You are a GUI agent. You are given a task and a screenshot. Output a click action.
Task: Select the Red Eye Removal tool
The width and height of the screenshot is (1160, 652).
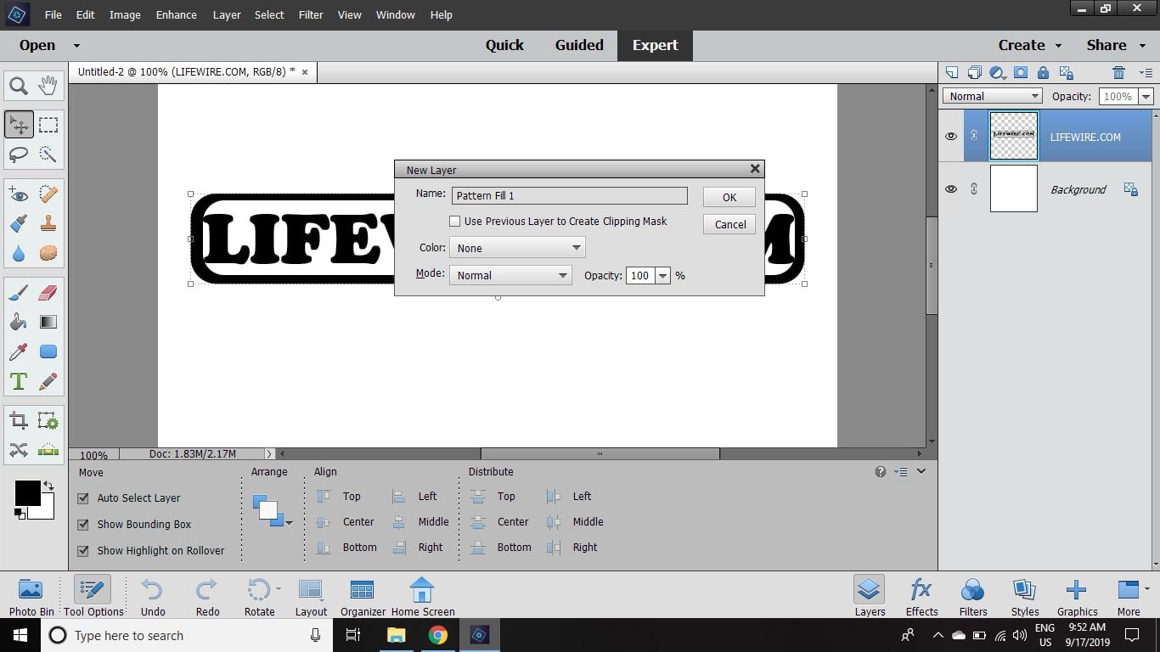click(x=19, y=194)
